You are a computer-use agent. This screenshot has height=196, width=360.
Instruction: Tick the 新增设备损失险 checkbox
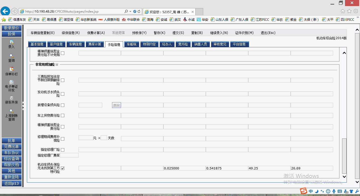coord(63,105)
